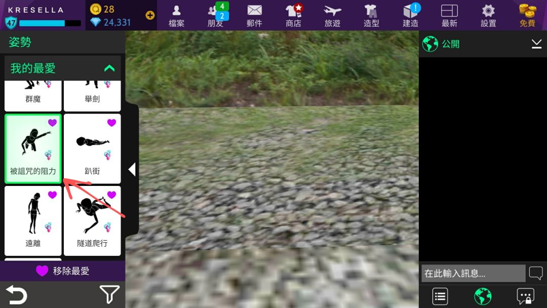The image size is (547, 308).
Task: Select the 群魔 pose
Action: coord(33,96)
